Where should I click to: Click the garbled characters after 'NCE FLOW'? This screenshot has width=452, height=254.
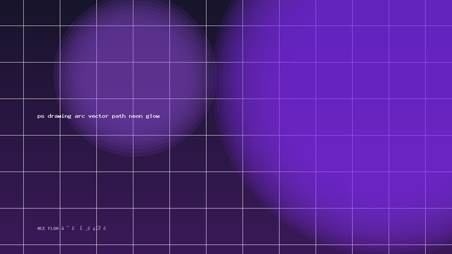click(84, 228)
